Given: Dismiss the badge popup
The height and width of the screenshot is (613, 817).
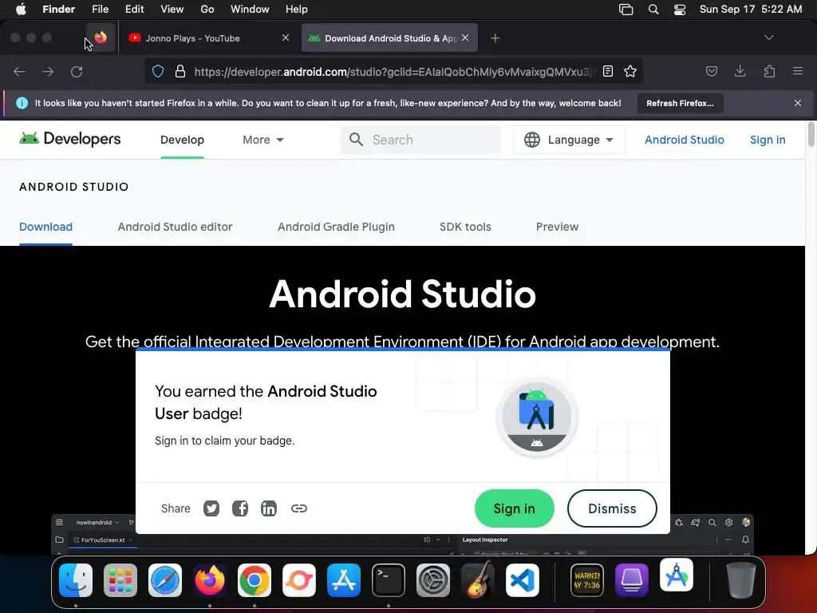Looking at the screenshot, I should (612, 508).
